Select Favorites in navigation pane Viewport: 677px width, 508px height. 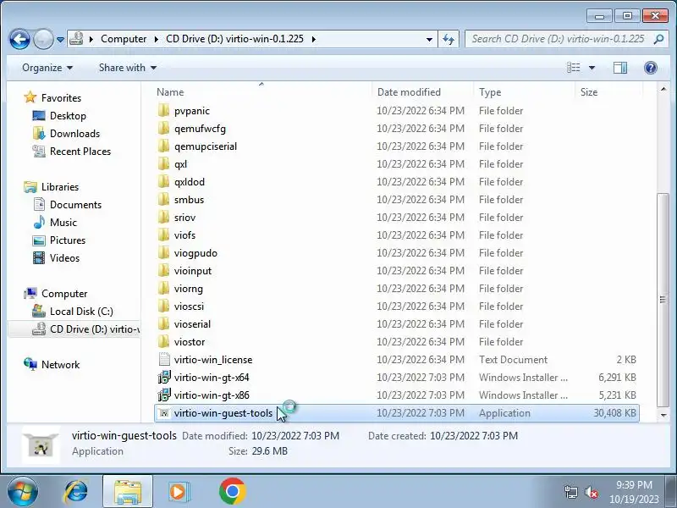click(x=61, y=98)
